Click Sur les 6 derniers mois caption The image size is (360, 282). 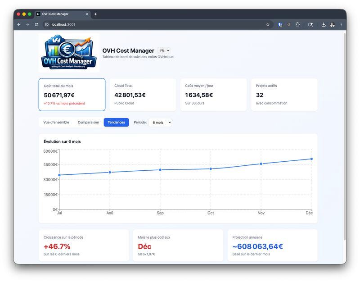(x=62, y=254)
